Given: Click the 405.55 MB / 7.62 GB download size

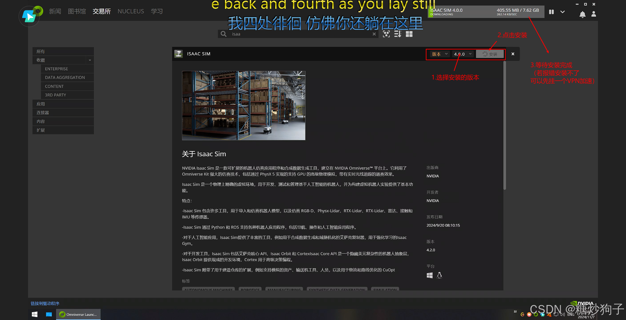Looking at the screenshot, I should pos(518,10).
